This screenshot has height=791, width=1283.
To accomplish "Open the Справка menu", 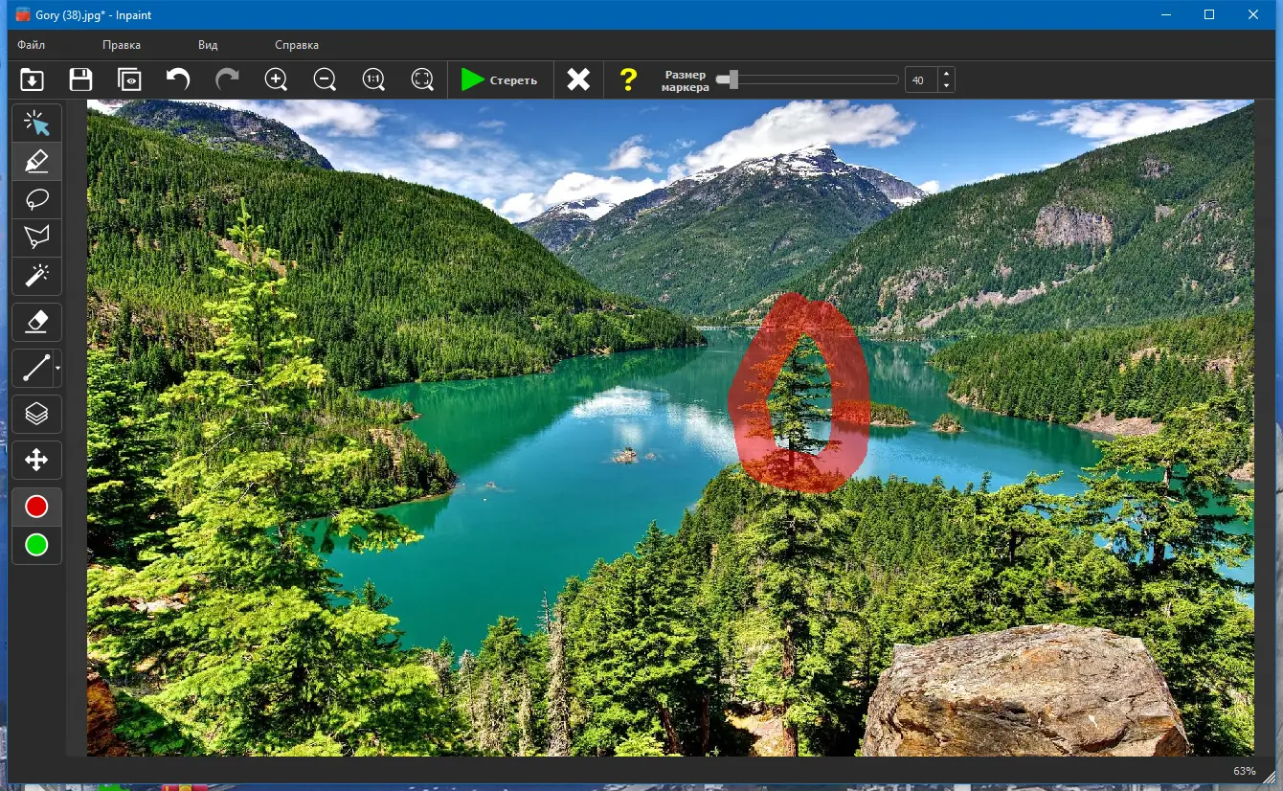I will point(297,45).
